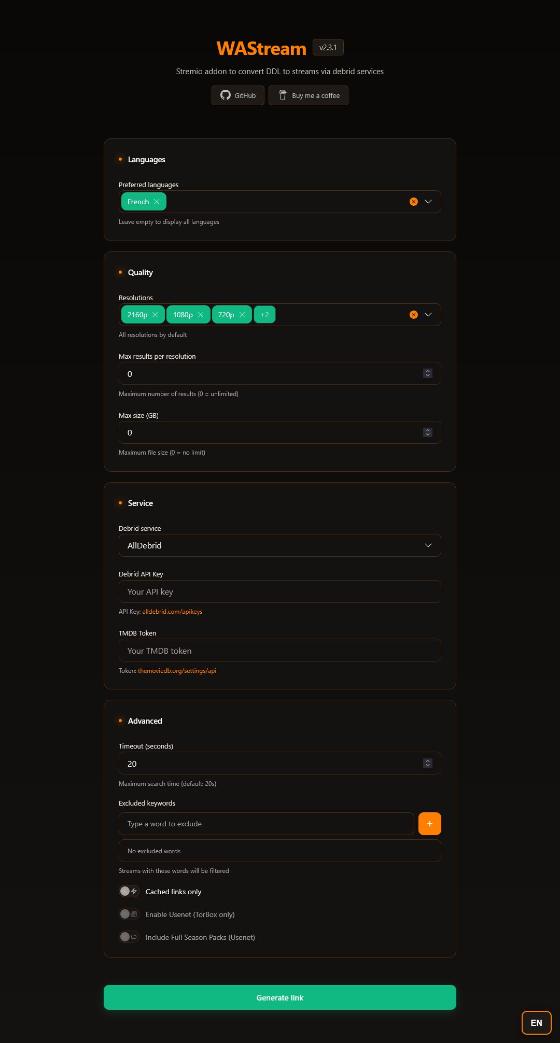Remove the 1080p resolution tag
This screenshot has height=1043, width=560.
pos(201,315)
